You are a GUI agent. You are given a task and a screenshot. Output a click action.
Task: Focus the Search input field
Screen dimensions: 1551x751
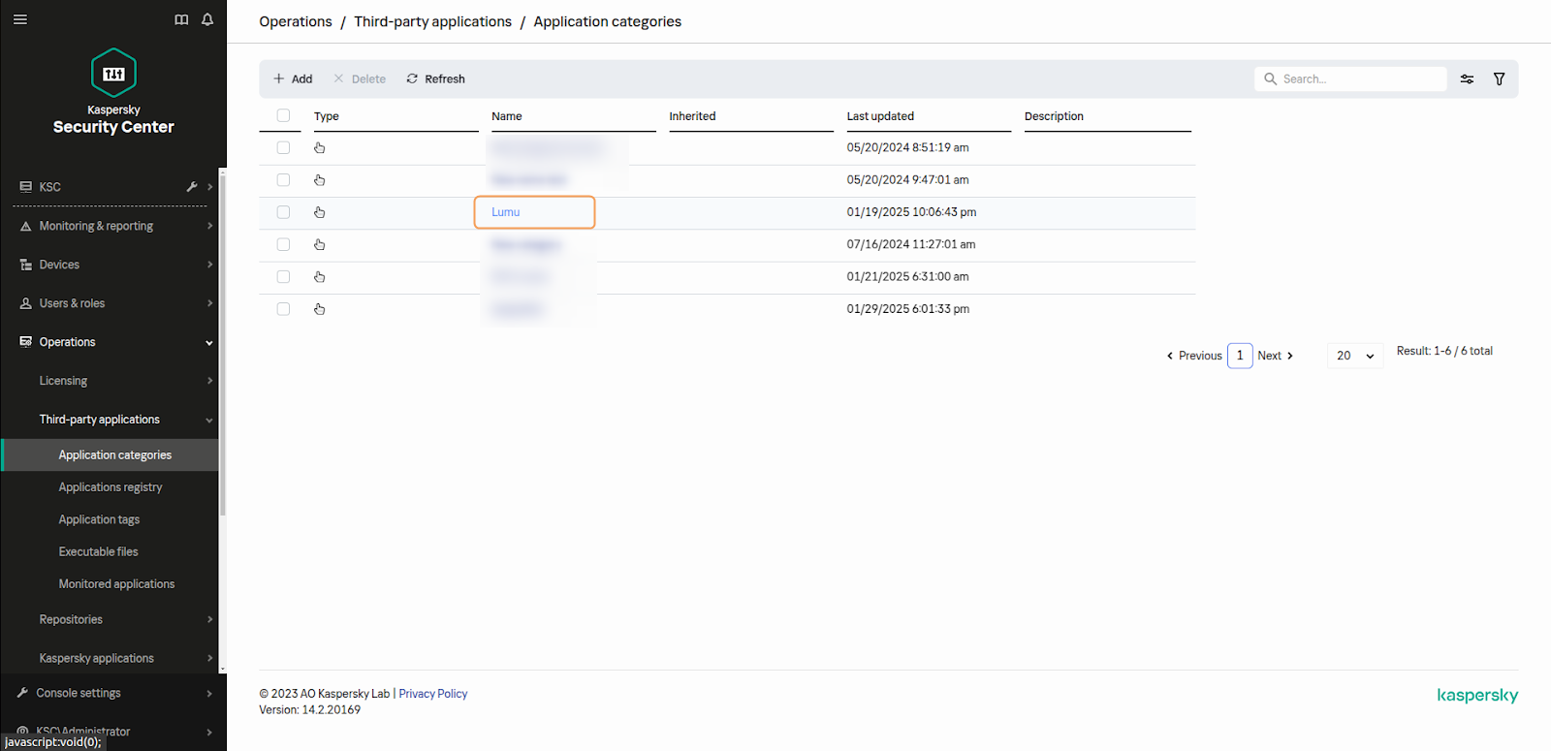(x=1359, y=79)
